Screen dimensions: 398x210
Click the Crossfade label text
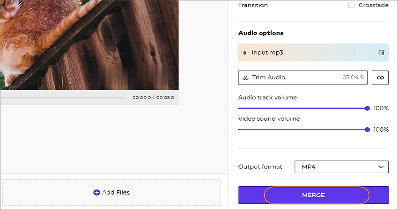(373, 5)
